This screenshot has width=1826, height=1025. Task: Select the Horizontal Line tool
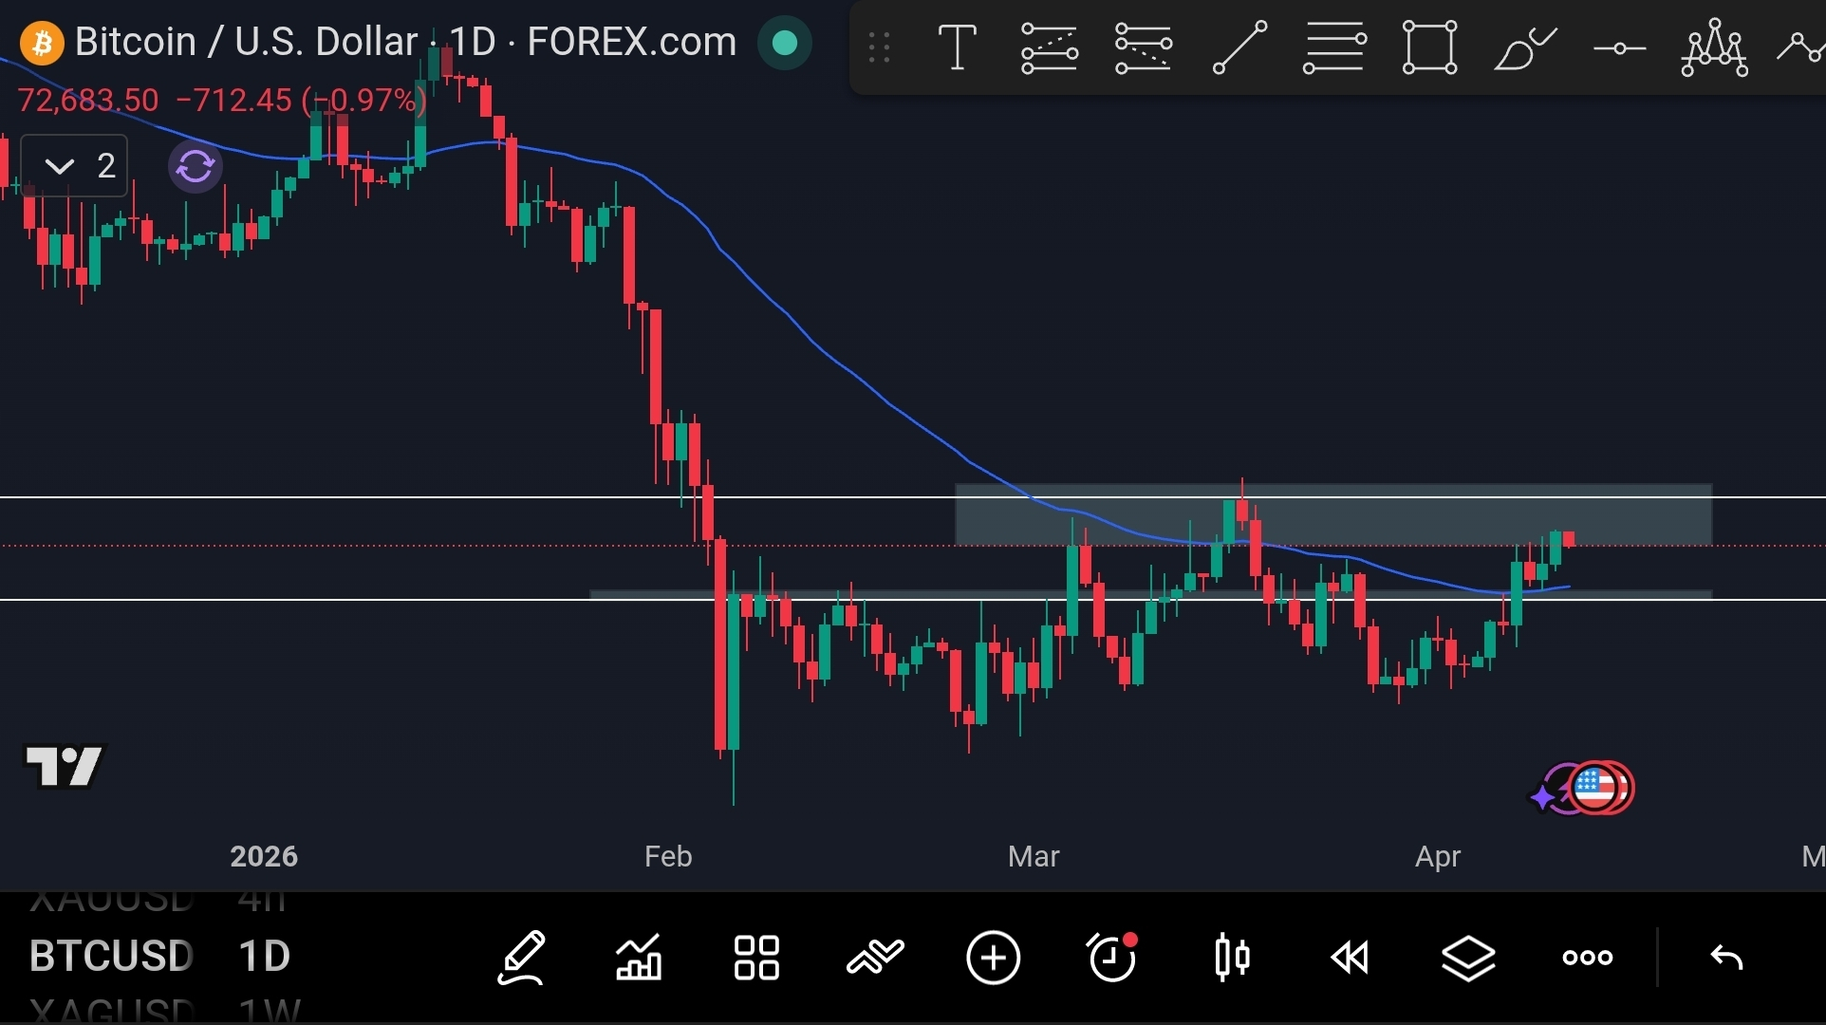[1619, 47]
